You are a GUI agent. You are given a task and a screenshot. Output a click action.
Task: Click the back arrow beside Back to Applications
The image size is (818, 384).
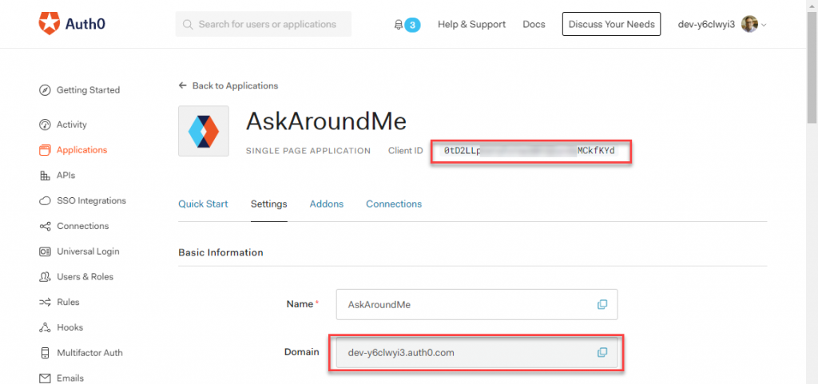tap(182, 85)
